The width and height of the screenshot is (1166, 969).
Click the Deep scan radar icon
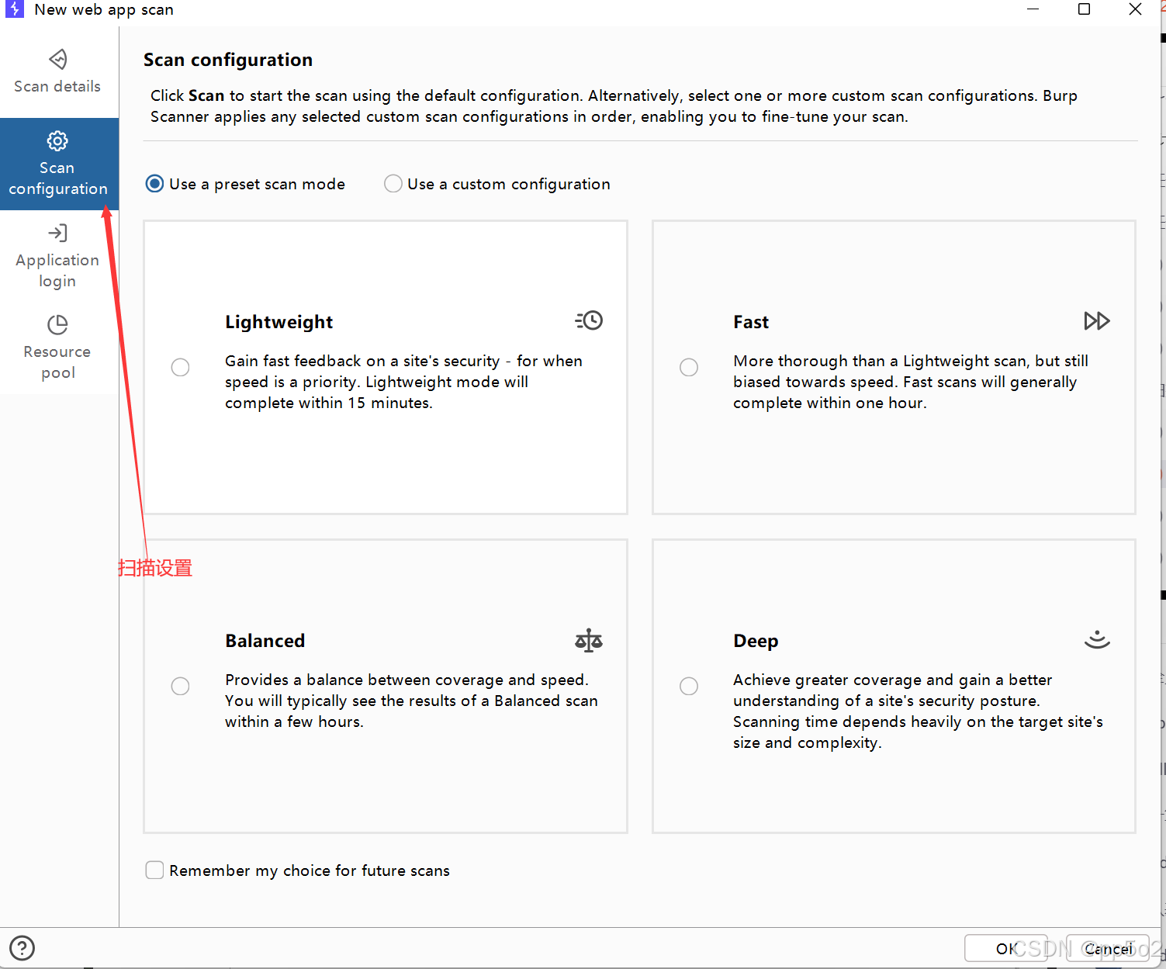click(x=1097, y=639)
